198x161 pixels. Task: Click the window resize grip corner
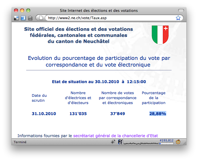(x=185, y=143)
